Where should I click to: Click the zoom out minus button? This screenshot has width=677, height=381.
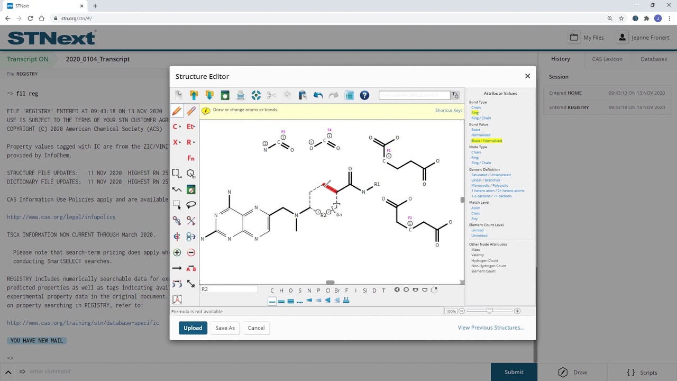(462, 311)
